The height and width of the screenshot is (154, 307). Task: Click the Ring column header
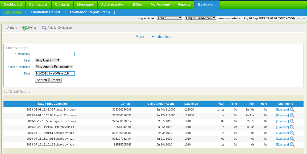click(x=234, y=104)
